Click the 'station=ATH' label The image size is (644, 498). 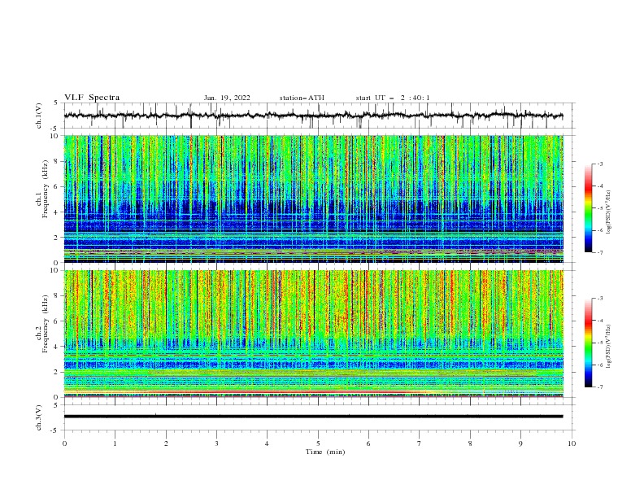coord(302,98)
